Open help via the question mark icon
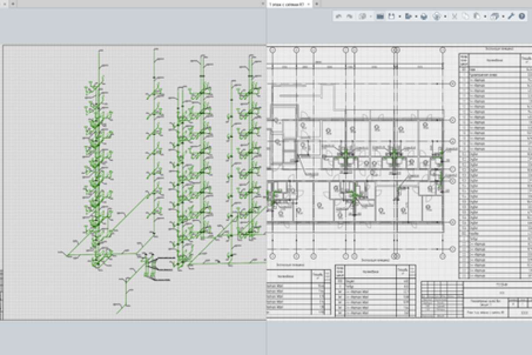Viewport: 532px width, 355px height. [522, 16]
